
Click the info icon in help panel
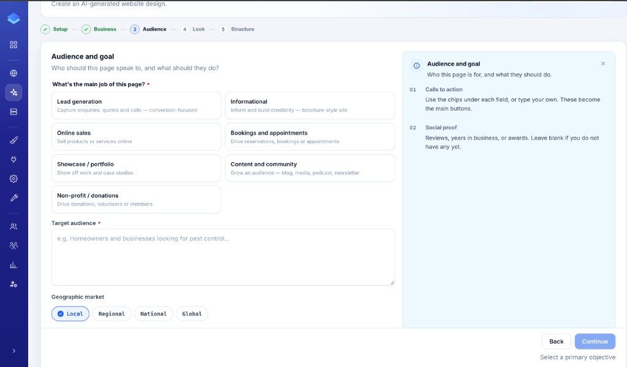point(416,65)
